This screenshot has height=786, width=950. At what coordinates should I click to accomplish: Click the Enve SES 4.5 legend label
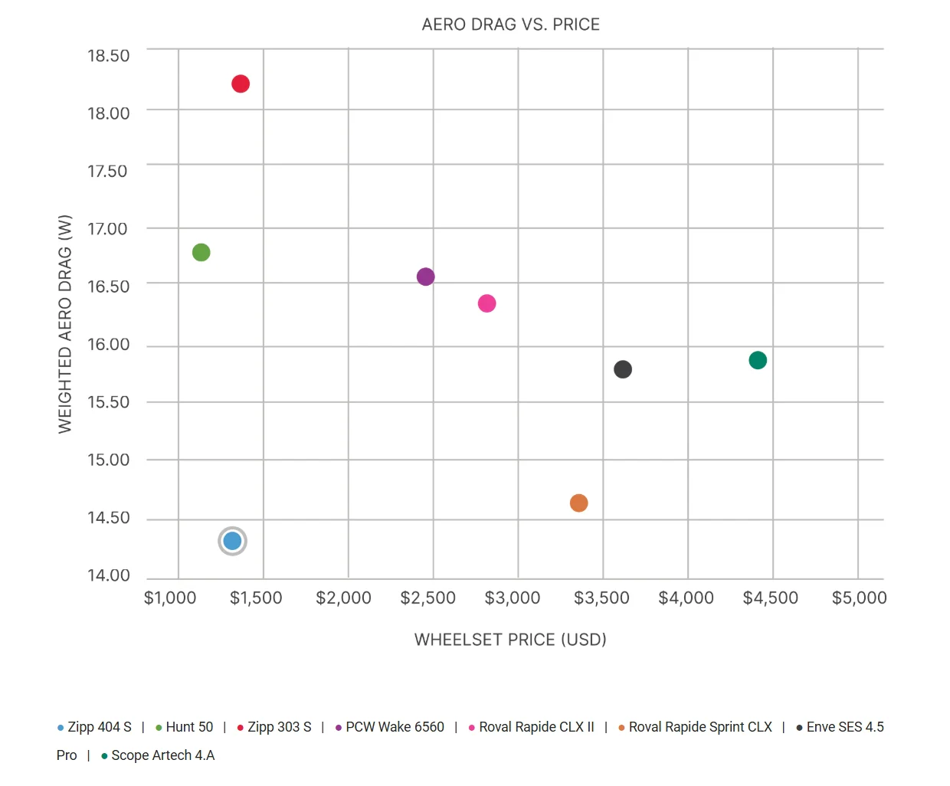(x=840, y=727)
